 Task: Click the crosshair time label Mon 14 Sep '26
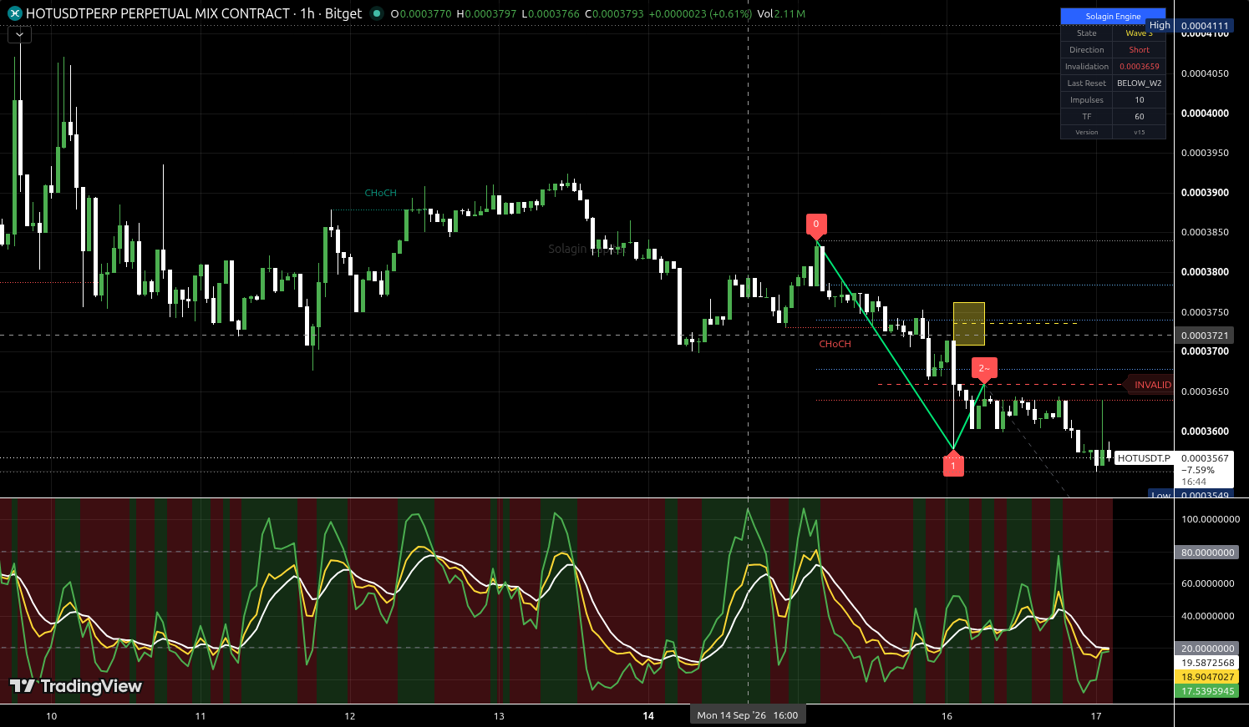748,715
